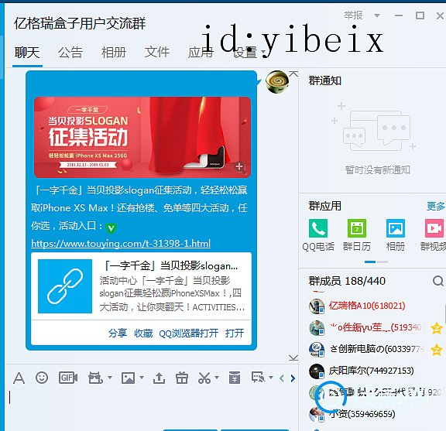
Task: Click 更多 in group apps
Action: click(x=435, y=206)
